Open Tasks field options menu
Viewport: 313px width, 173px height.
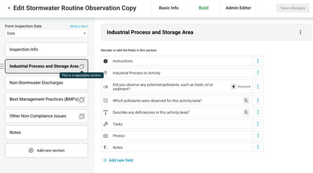coord(258,124)
